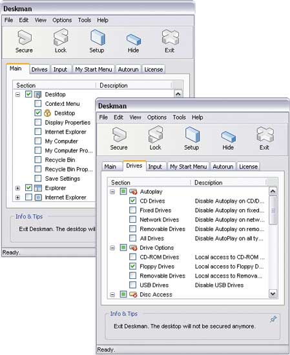Open the Tools menu in the front window
This screenshot has height=355, width=290.
click(179, 117)
